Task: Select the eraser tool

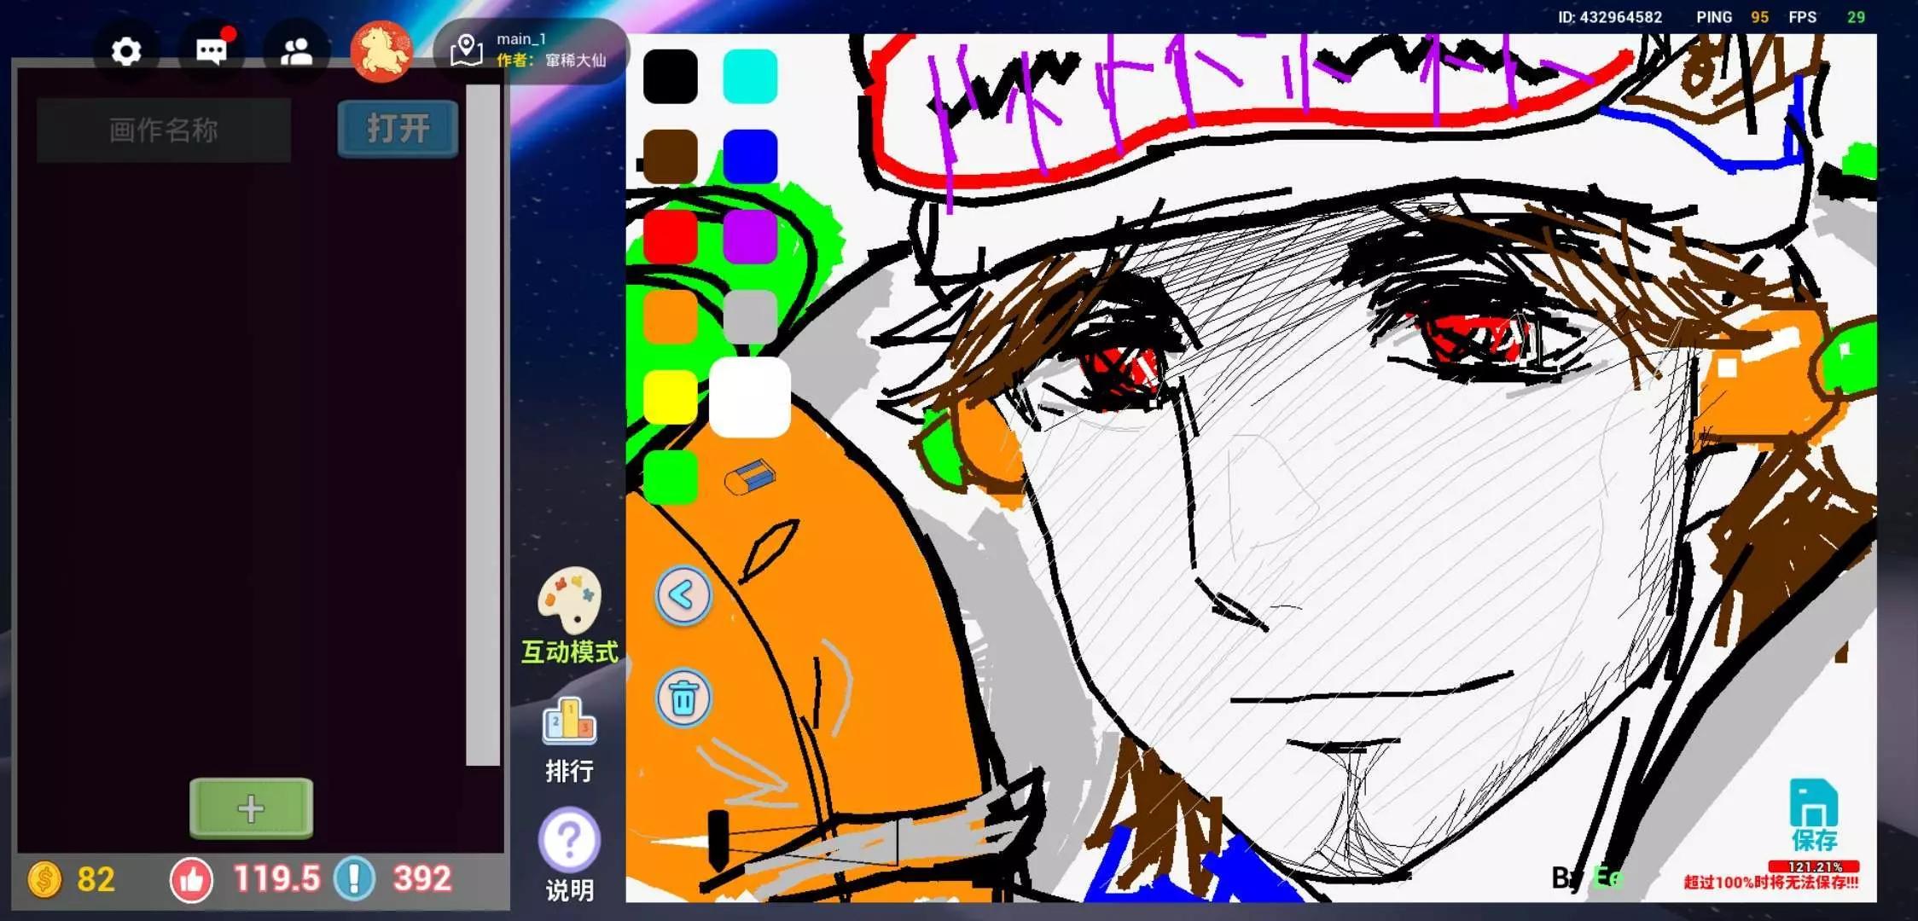Action: 750,478
